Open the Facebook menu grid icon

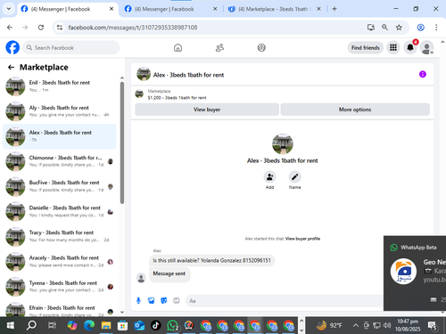click(393, 47)
